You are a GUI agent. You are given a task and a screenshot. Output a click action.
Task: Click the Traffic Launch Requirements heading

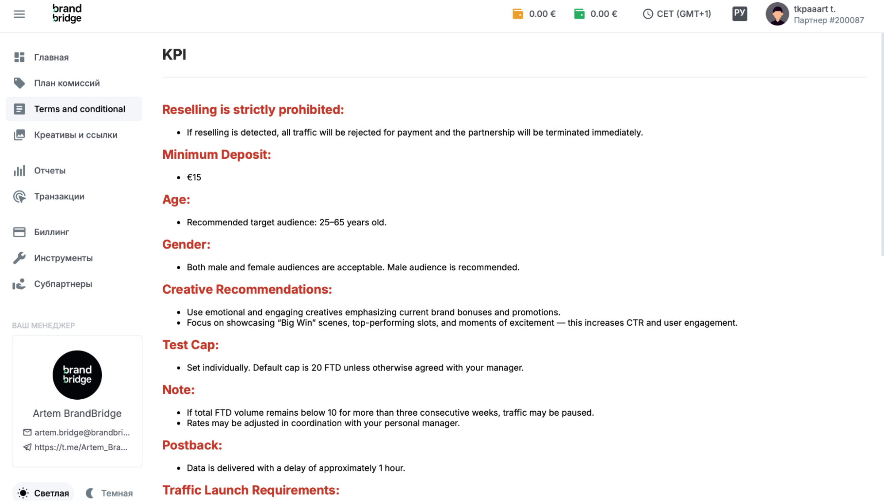coord(251,490)
